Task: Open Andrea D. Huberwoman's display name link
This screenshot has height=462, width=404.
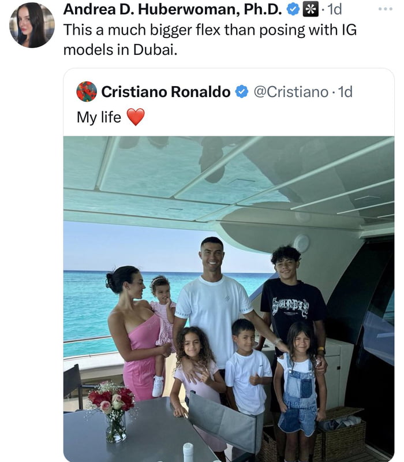Action: (173, 10)
